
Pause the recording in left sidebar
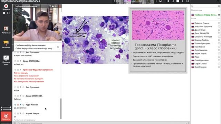tap(4, 13)
